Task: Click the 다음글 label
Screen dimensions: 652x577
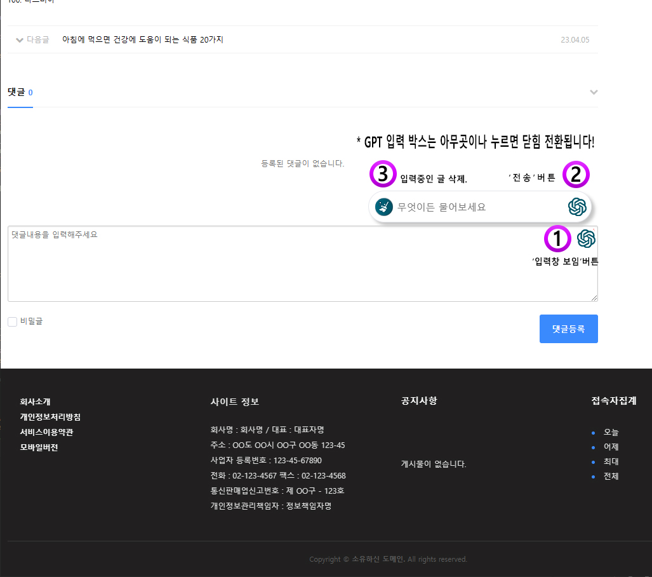Action: pos(37,40)
